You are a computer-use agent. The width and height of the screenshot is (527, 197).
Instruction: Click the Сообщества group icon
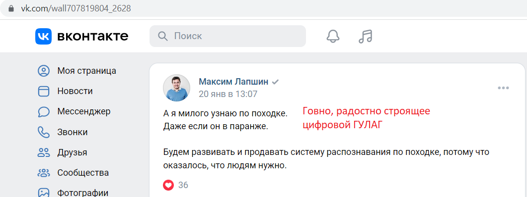coord(44,173)
